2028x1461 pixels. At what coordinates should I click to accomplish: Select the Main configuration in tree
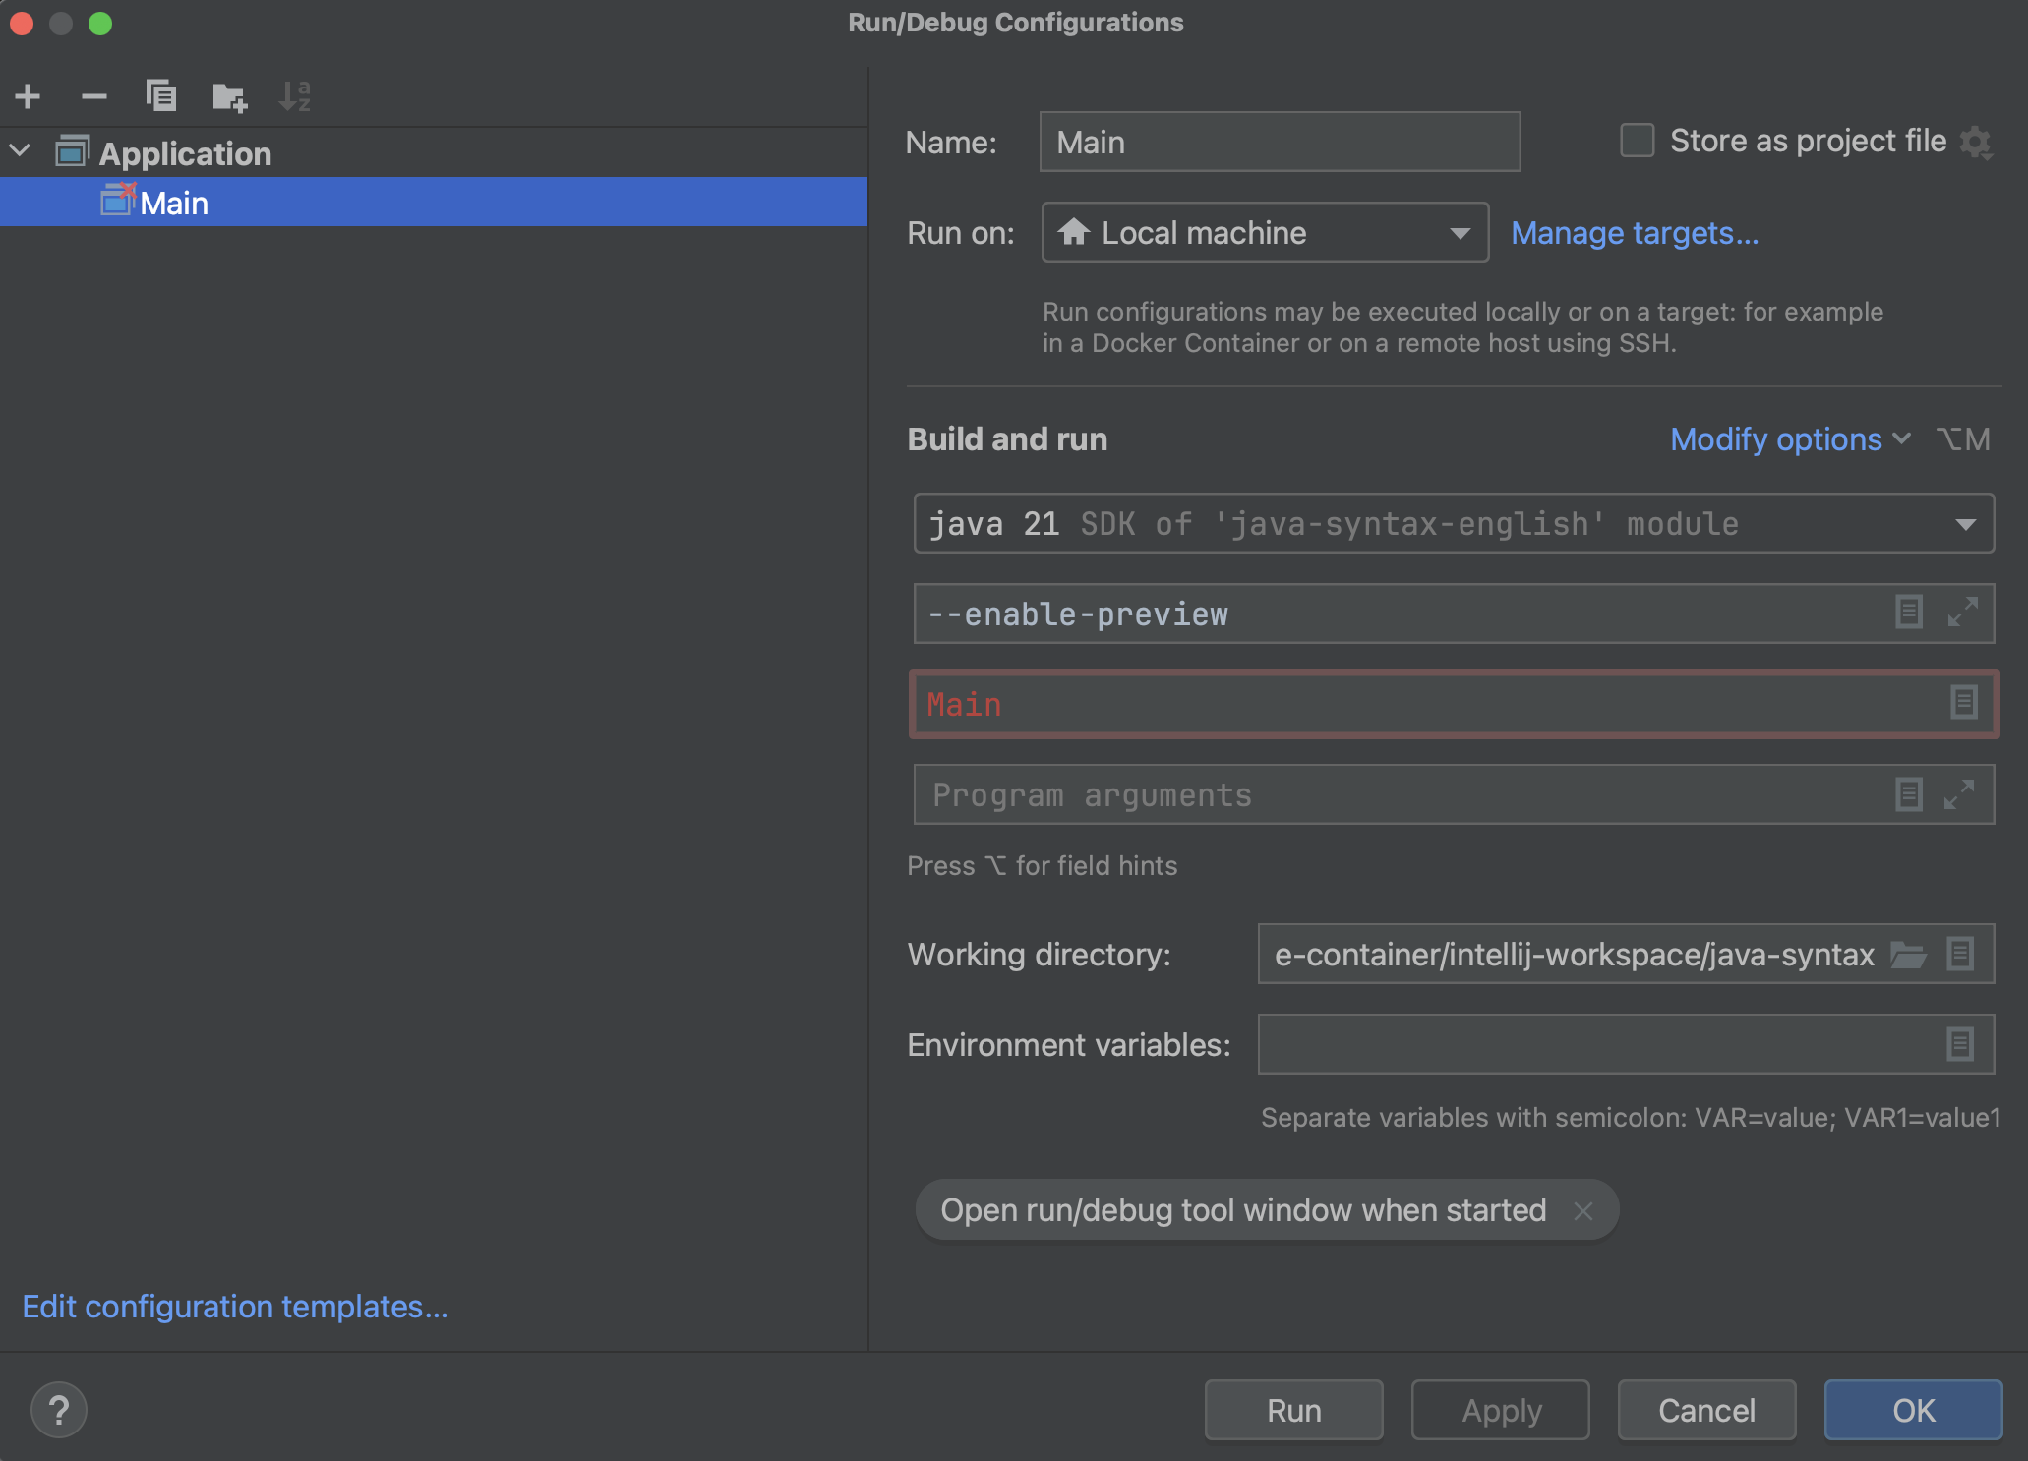(x=174, y=204)
